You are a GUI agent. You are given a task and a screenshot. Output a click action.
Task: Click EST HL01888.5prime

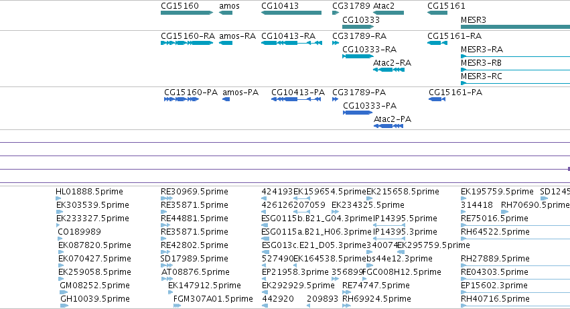(90, 192)
